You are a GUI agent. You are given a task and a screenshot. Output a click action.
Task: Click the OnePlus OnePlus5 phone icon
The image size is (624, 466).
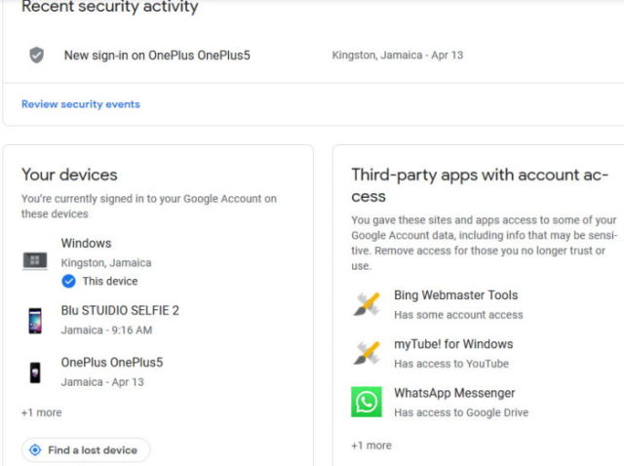[35, 372]
